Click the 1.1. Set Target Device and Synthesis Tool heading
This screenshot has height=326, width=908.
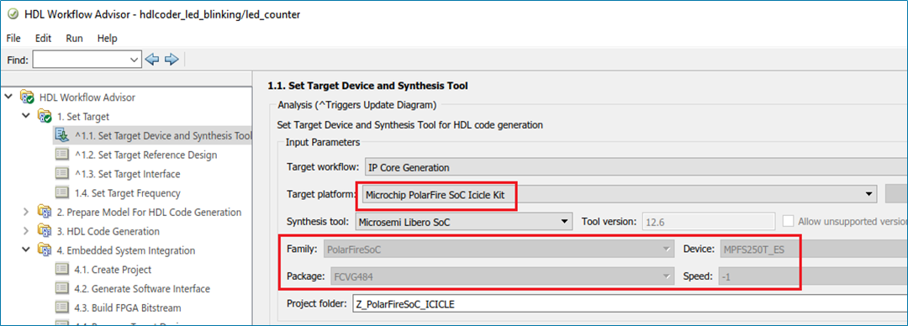[x=367, y=86]
